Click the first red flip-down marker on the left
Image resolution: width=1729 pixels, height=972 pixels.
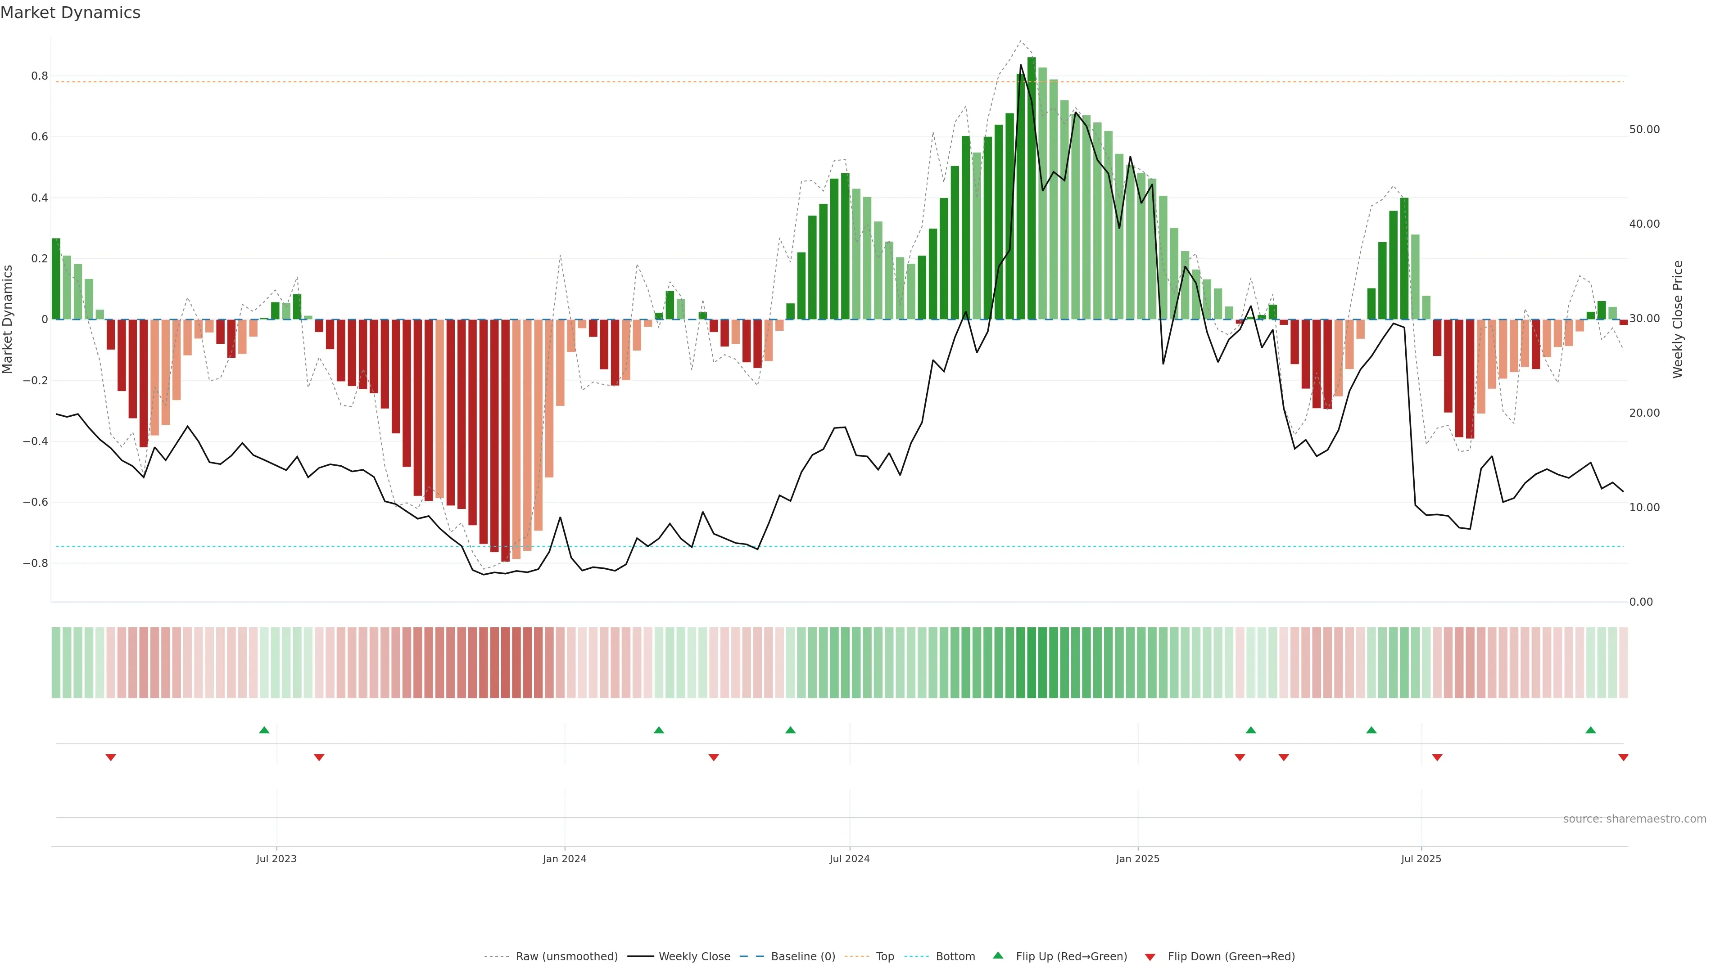click(x=111, y=757)
